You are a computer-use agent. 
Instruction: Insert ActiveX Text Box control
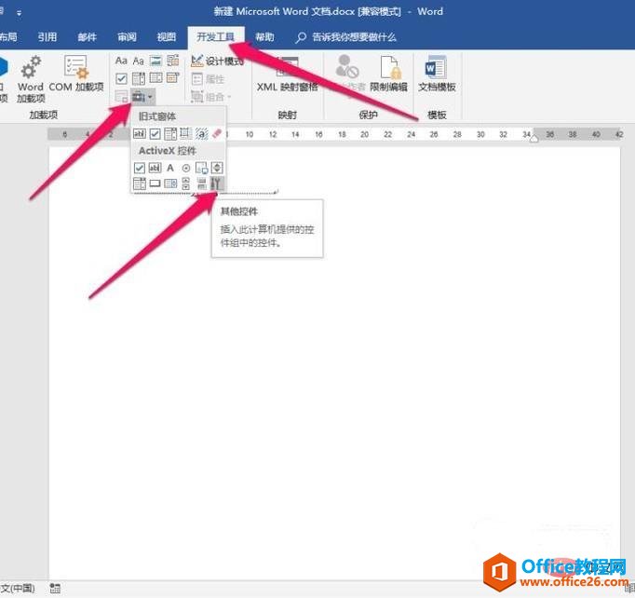(155, 168)
